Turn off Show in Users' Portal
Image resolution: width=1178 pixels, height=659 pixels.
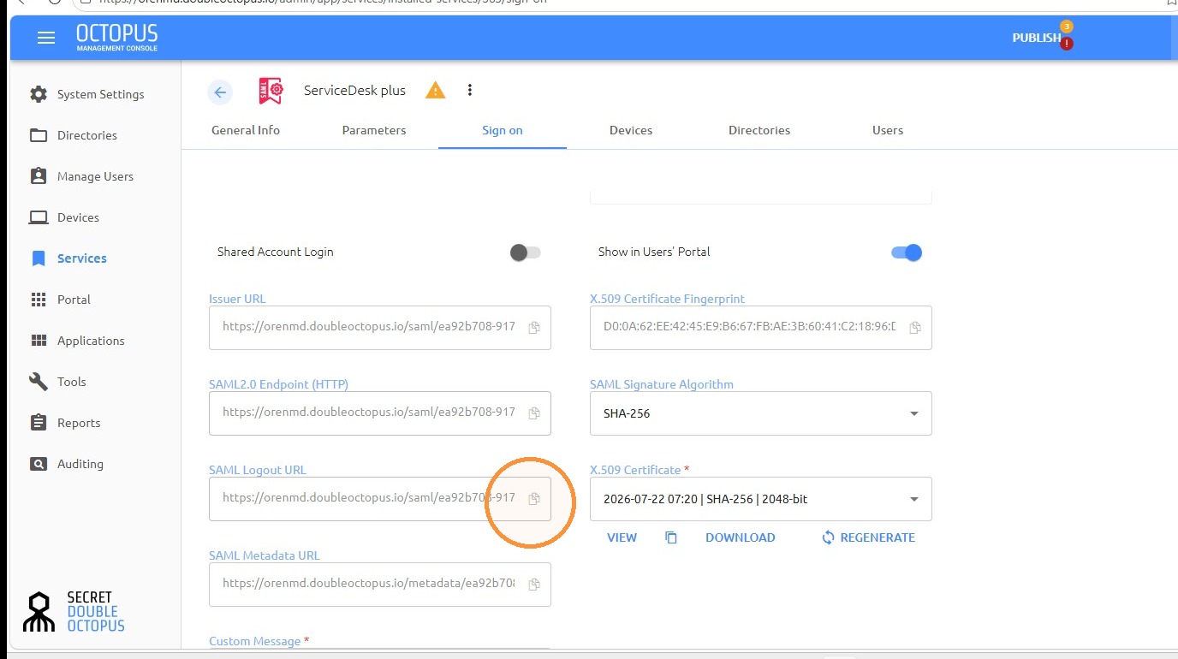(907, 252)
